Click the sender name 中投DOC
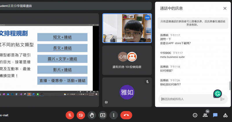 (165, 53)
